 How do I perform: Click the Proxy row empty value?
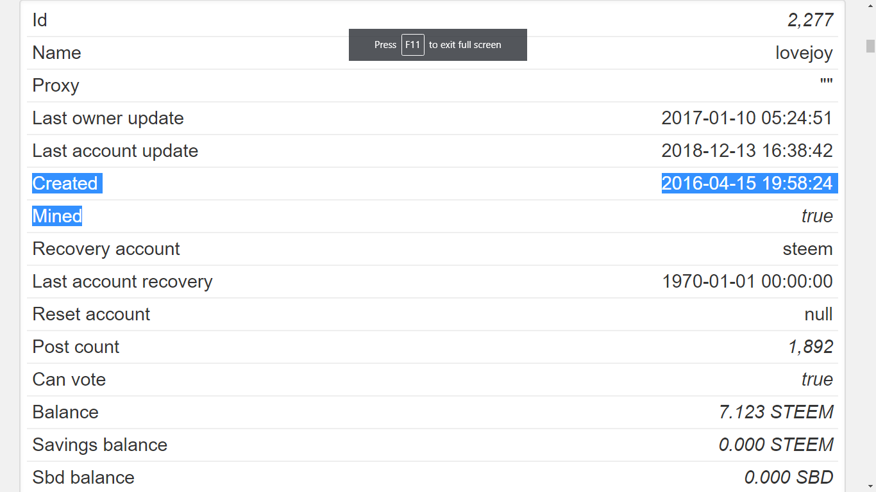coord(826,82)
